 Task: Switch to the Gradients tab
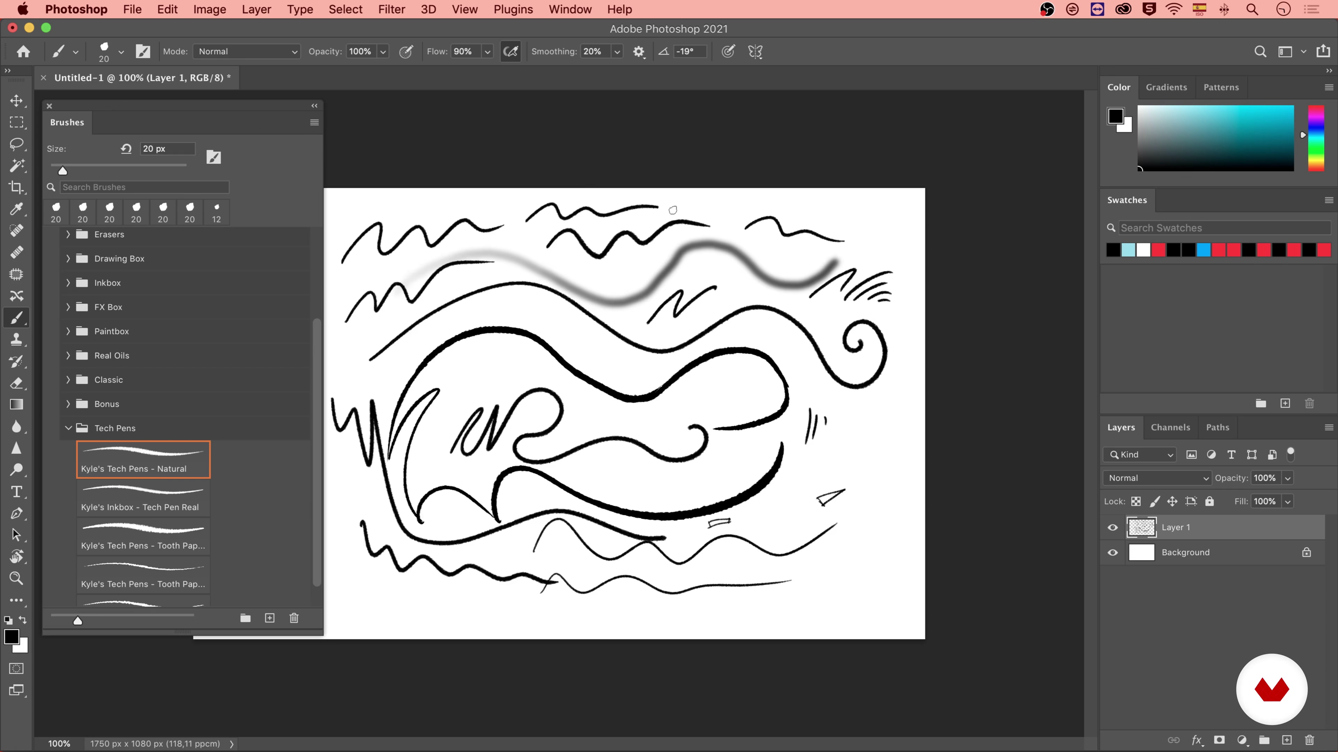pos(1166,87)
